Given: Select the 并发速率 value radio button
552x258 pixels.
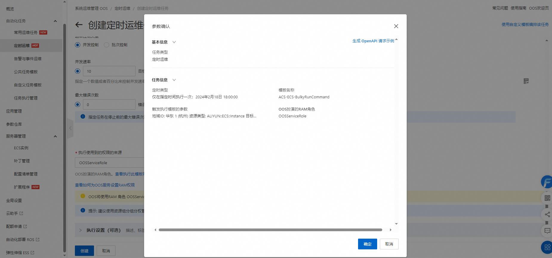Looking at the screenshot, I should 78,71.
